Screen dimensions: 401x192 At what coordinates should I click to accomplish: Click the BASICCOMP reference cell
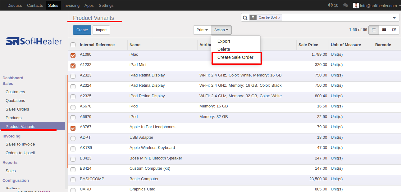pyautogui.click(x=92, y=179)
